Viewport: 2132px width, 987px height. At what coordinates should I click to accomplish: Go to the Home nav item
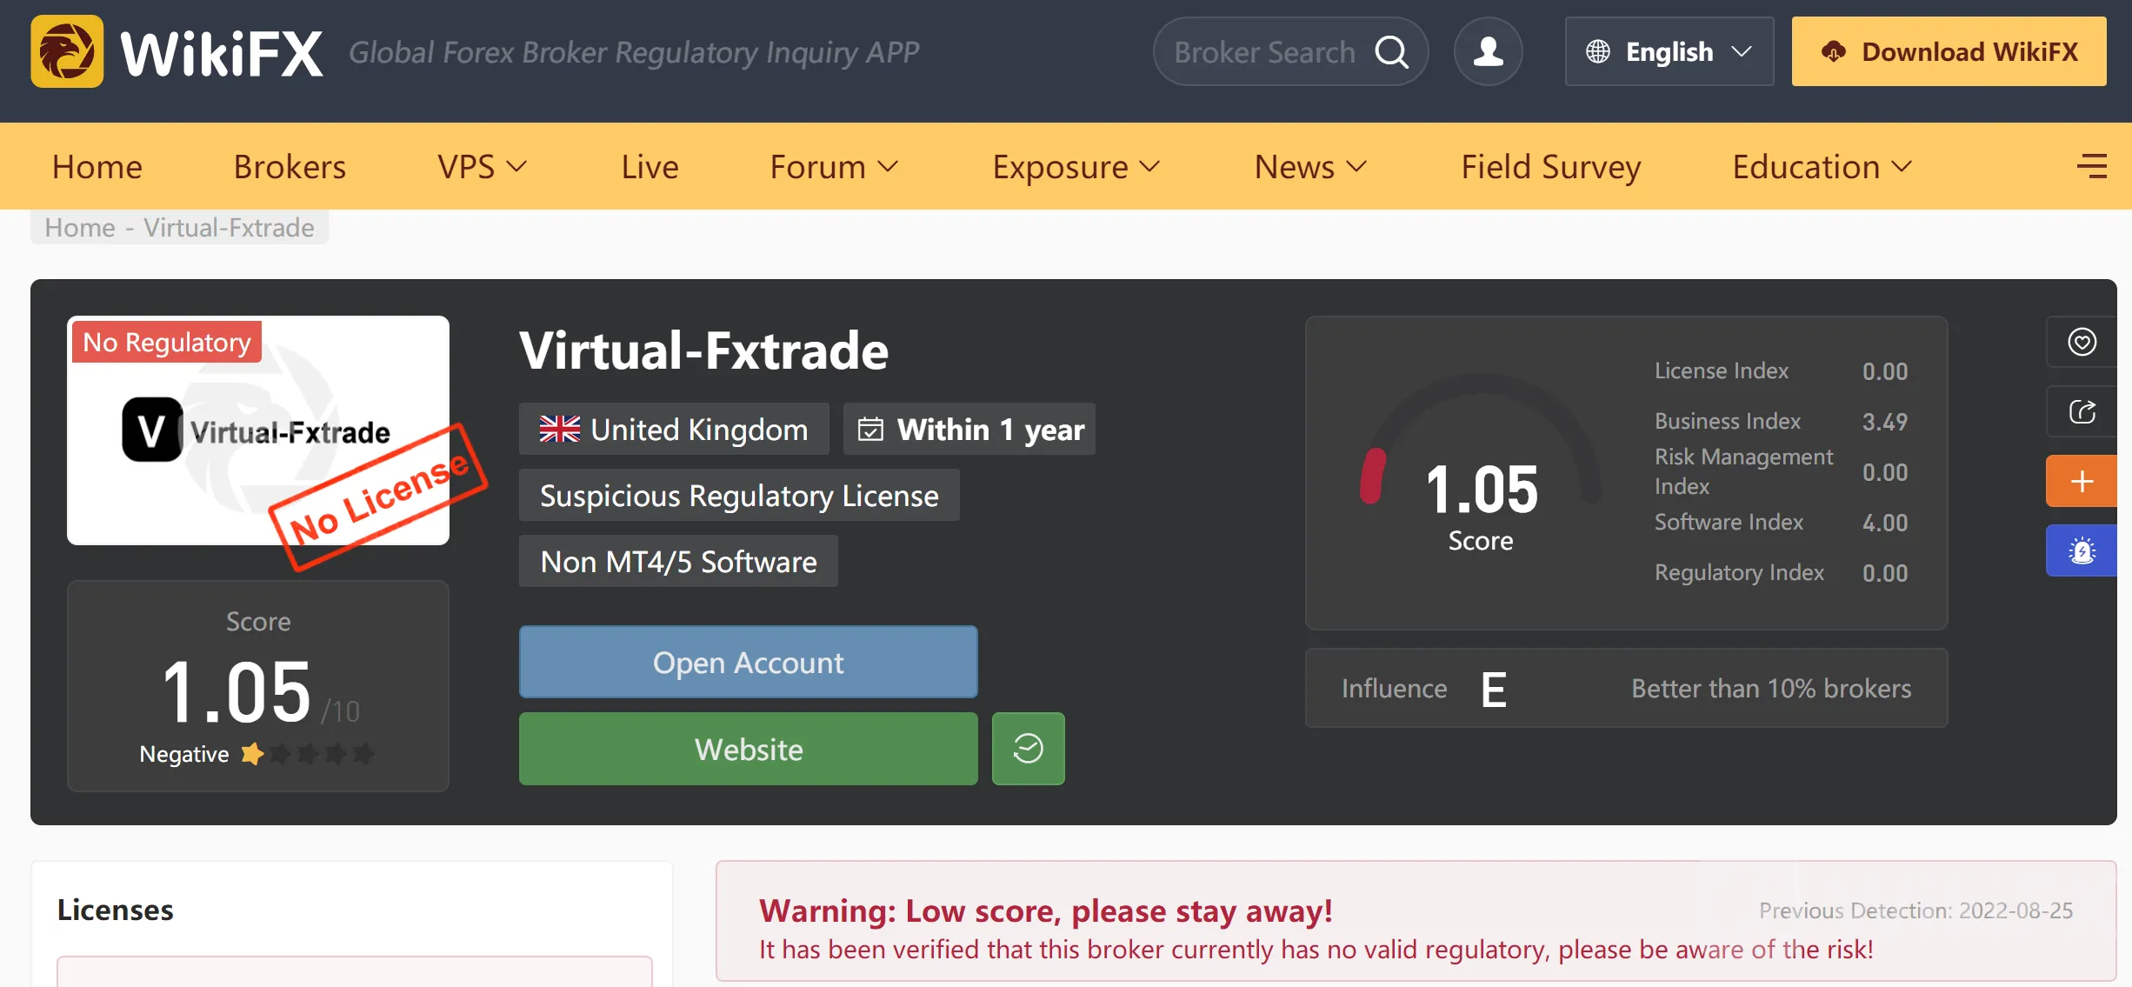[97, 166]
